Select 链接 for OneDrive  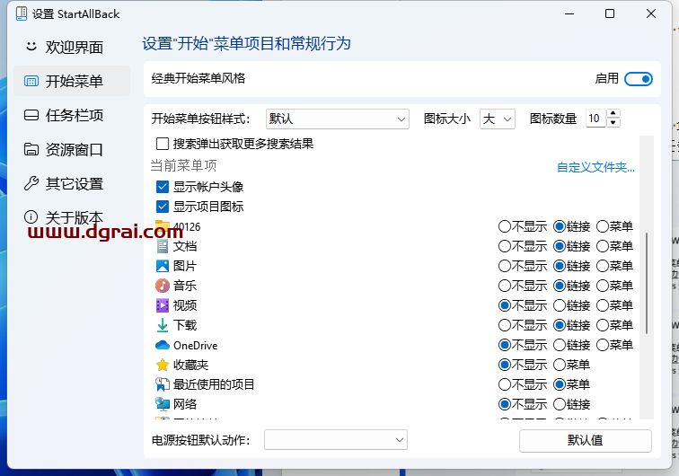[x=560, y=345]
